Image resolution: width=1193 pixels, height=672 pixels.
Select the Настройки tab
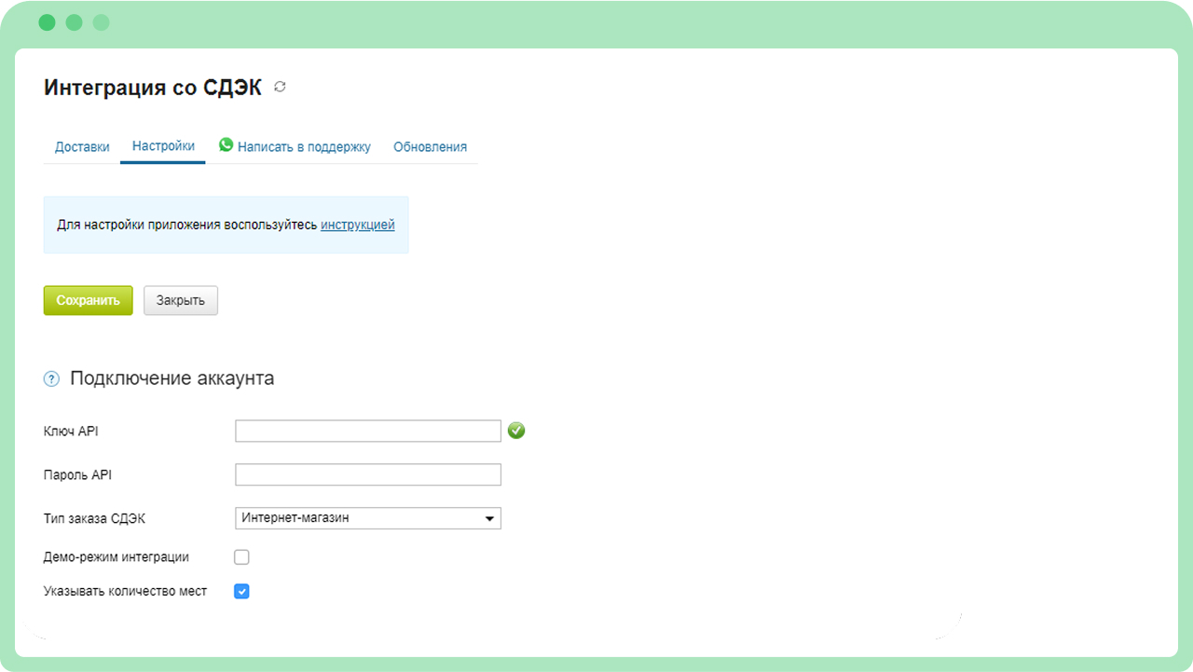point(163,146)
